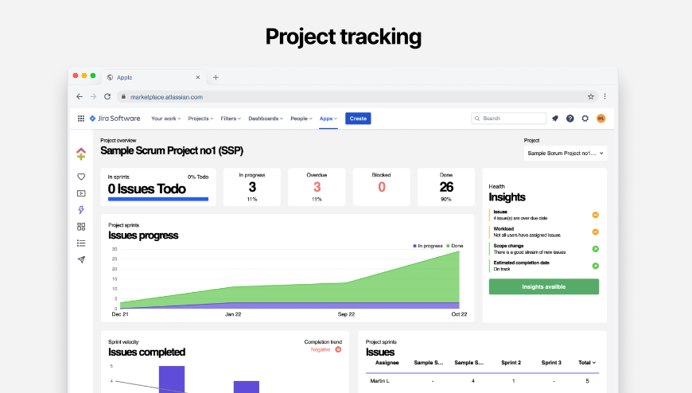Click the Estimated completion date green icon

pos(595,266)
